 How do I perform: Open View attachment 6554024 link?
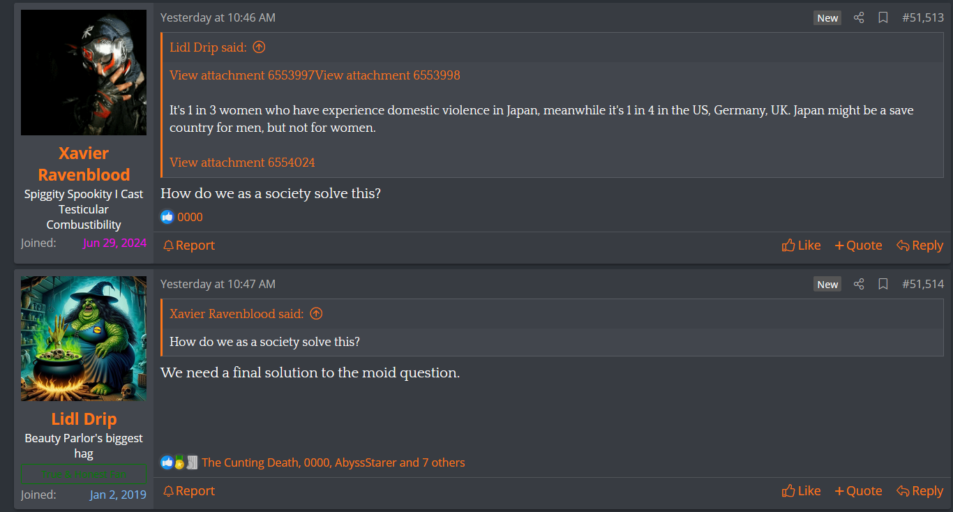(x=242, y=163)
